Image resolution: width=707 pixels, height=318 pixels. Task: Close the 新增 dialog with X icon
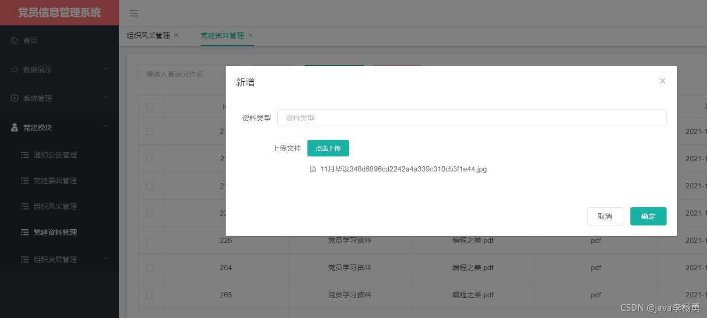tap(662, 81)
